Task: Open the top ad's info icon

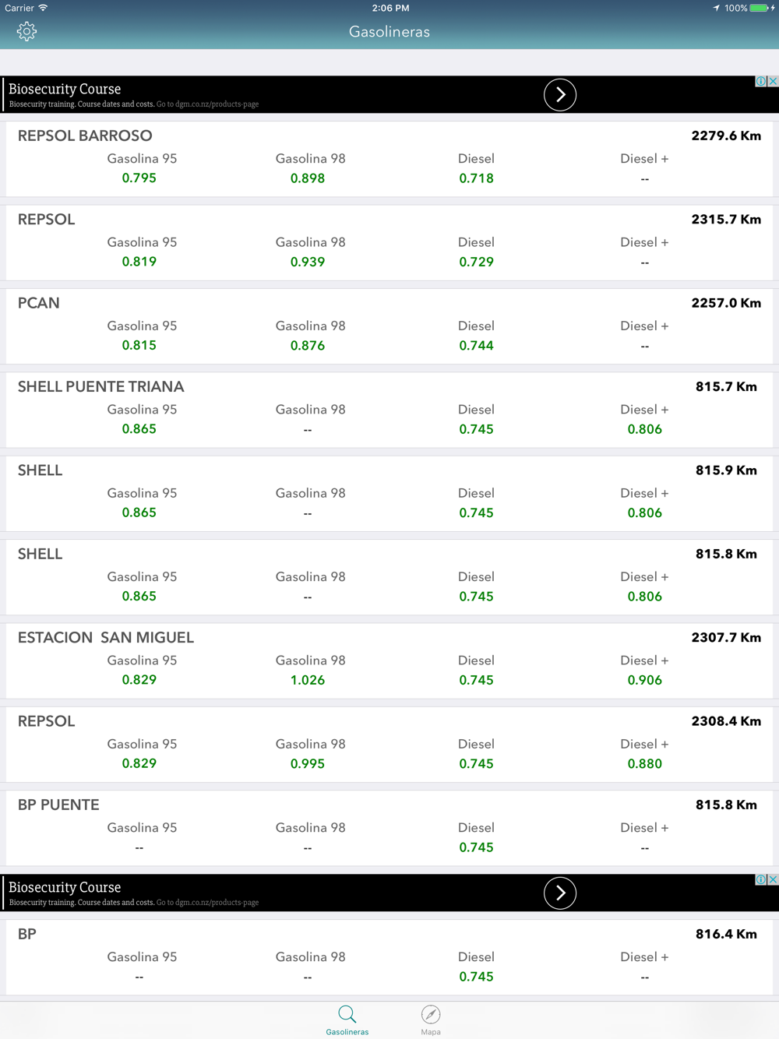Action: [x=761, y=81]
